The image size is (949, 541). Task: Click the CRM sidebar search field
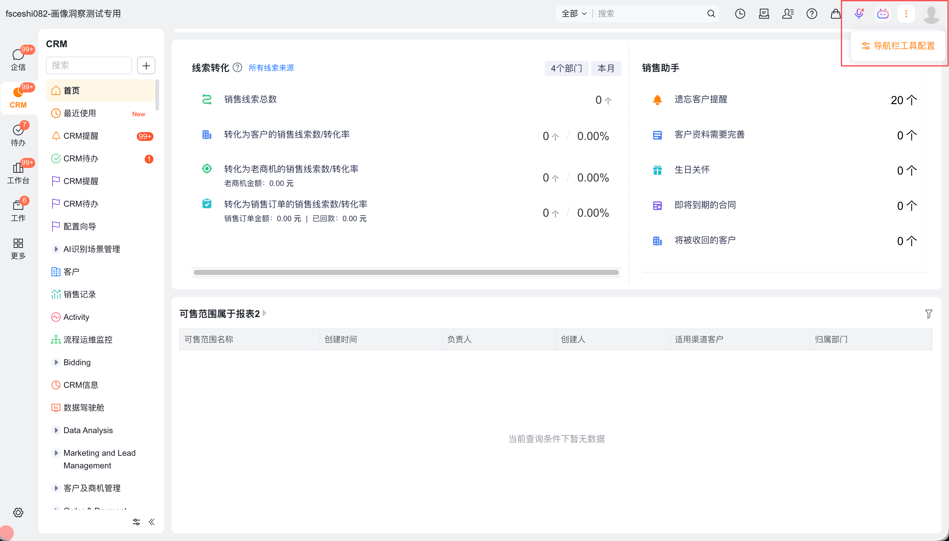point(89,65)
